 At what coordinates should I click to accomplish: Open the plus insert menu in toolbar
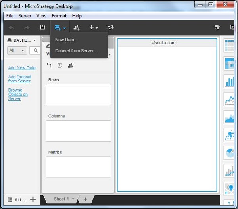(x=94, y=27)
